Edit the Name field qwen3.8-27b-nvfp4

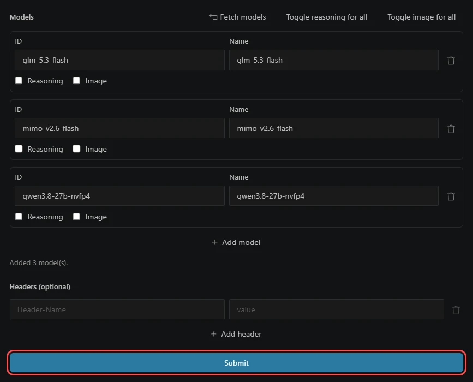pyautogui.click(x=334, y=196)
